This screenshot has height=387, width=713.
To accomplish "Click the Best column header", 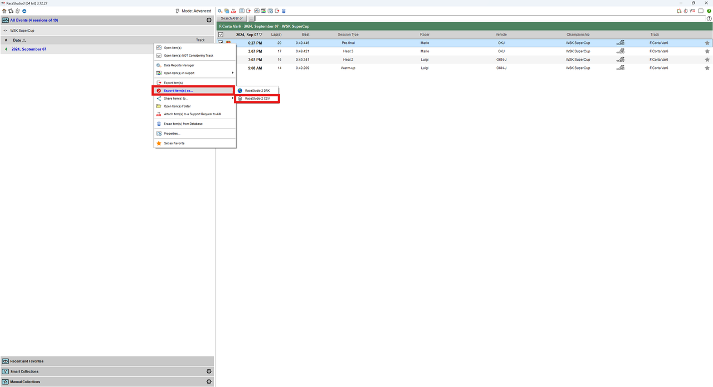I will coord(306,35).
